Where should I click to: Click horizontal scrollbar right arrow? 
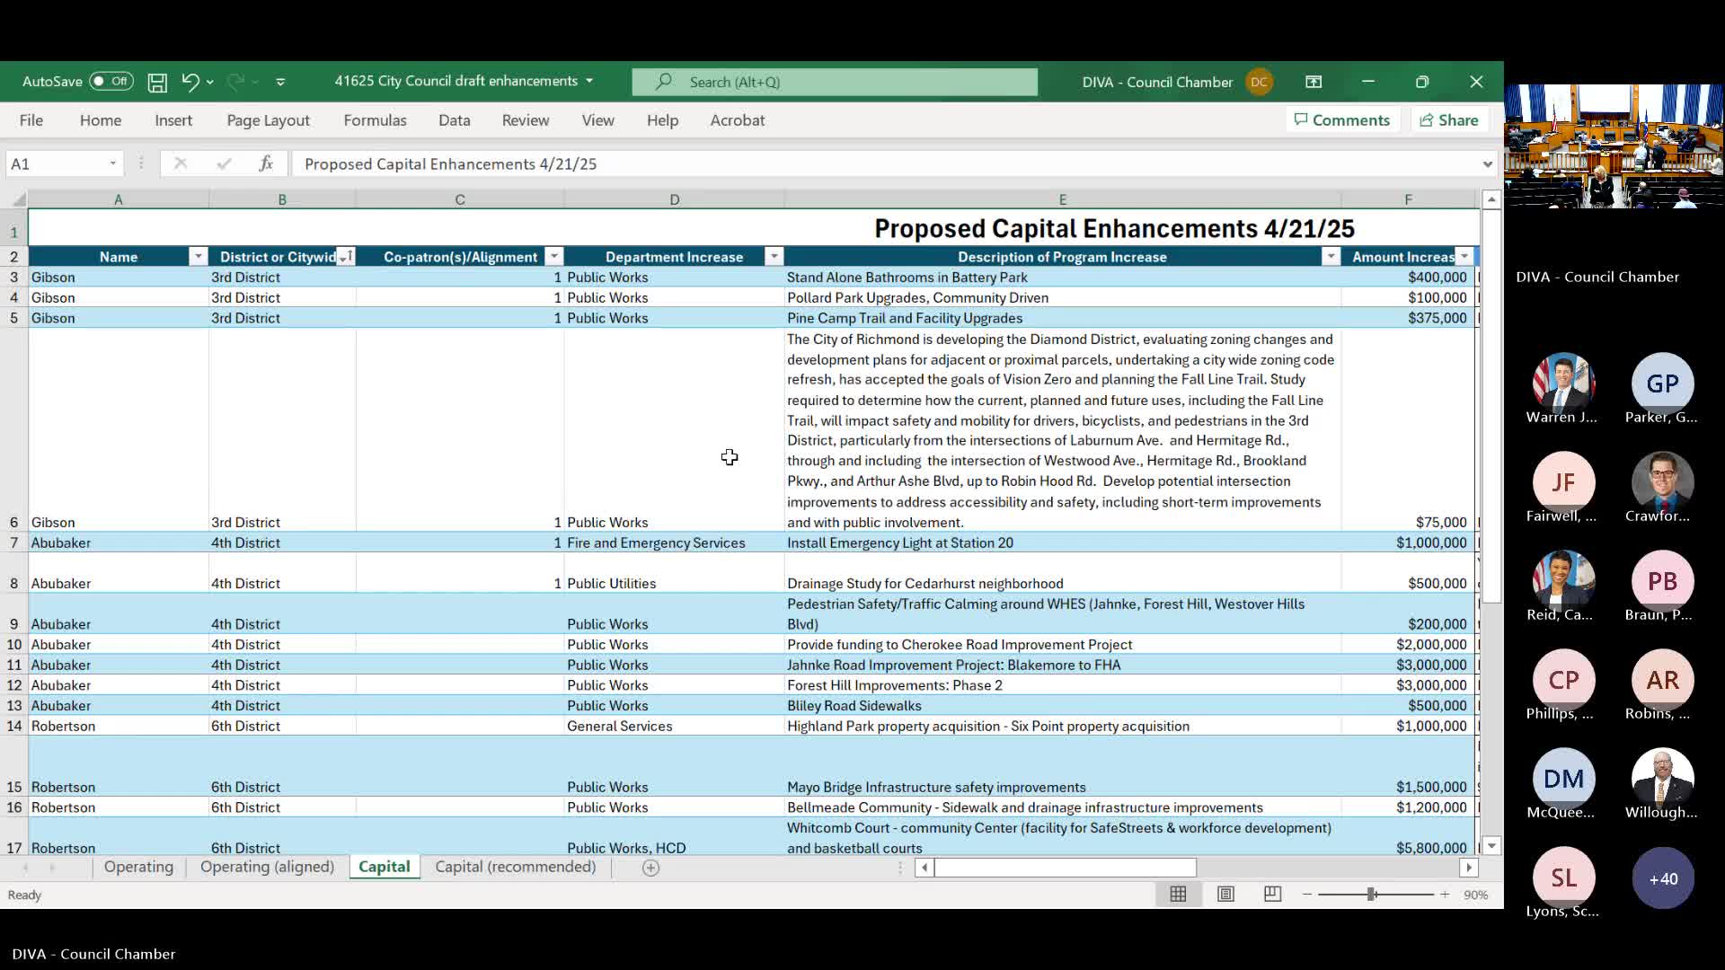1469,868
